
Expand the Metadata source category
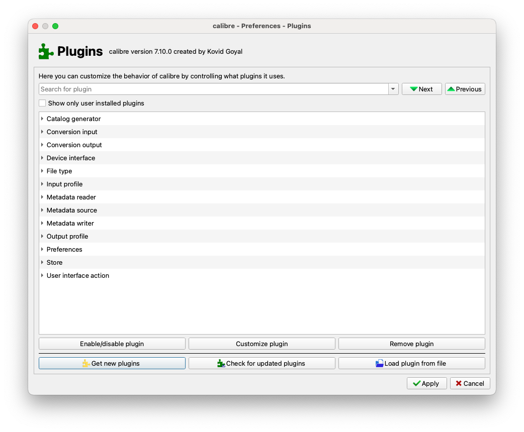pyautogui.click(x=42, y=210)
